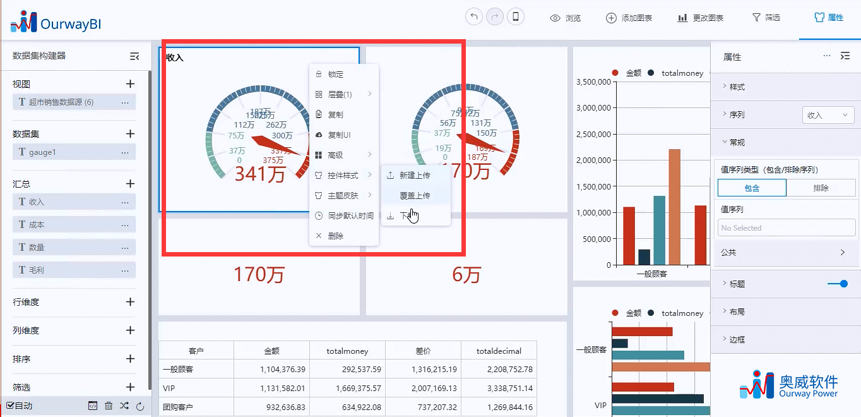Select the 包含 option
861x417 pixels.
pyautogui.click(x=752, y=188)
